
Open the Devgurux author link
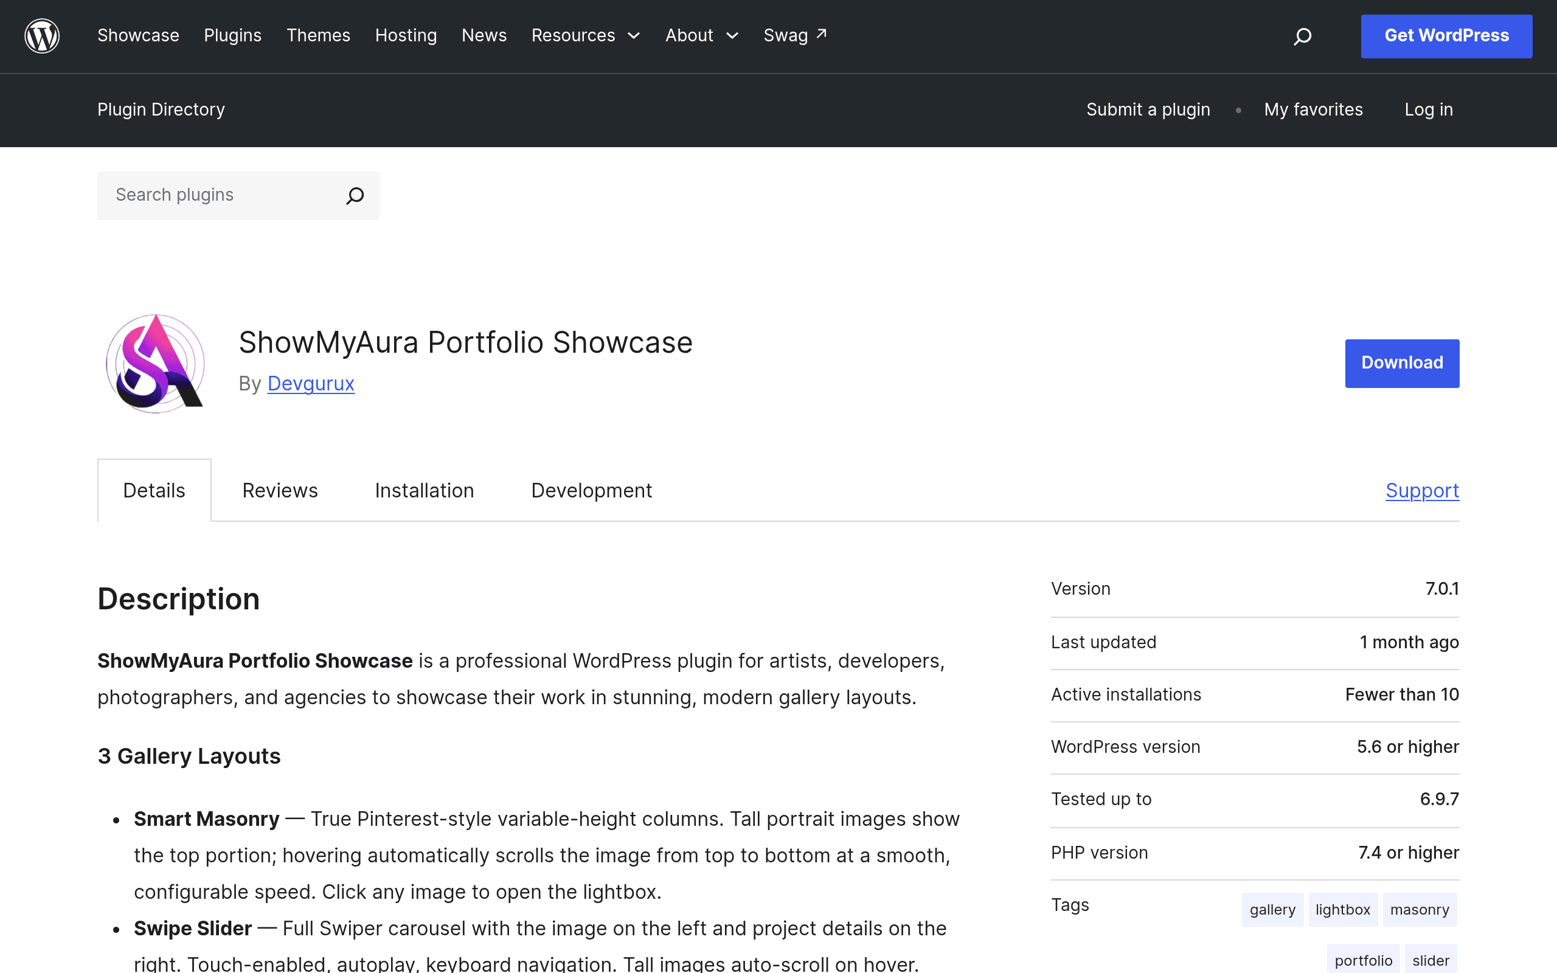point(311,384)
